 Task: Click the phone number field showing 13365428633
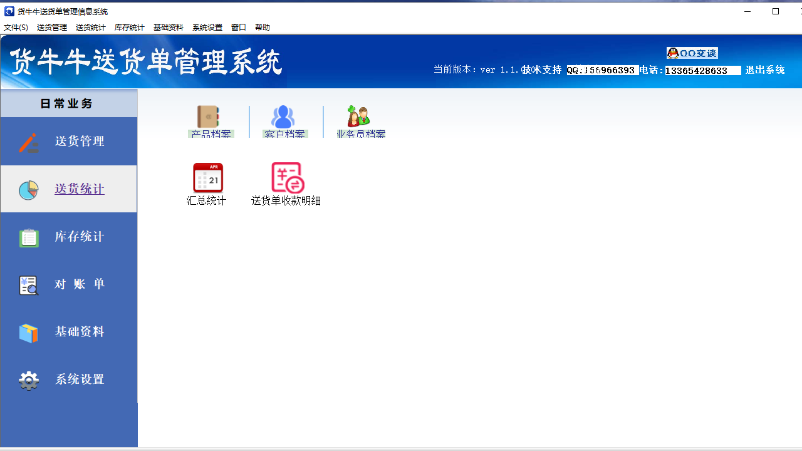click(702, 70)
